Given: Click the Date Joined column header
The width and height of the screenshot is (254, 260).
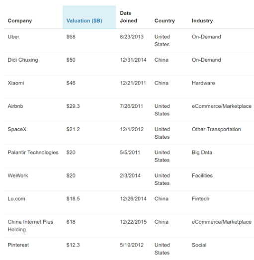Looking at the screenshot, I should coord(128,17).
